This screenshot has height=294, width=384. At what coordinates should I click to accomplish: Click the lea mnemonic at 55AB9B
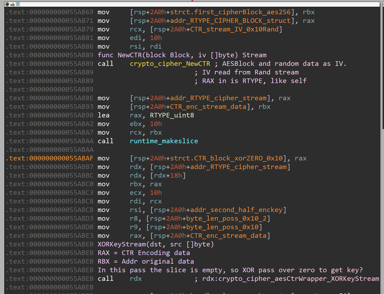[104, 115]
